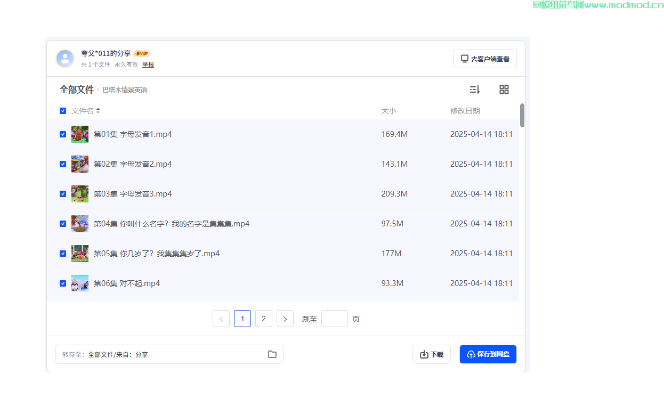Open file 第03集 字母发音3.mp4
The height and width of the screenshot is (399, 664).
pos(133,194)
